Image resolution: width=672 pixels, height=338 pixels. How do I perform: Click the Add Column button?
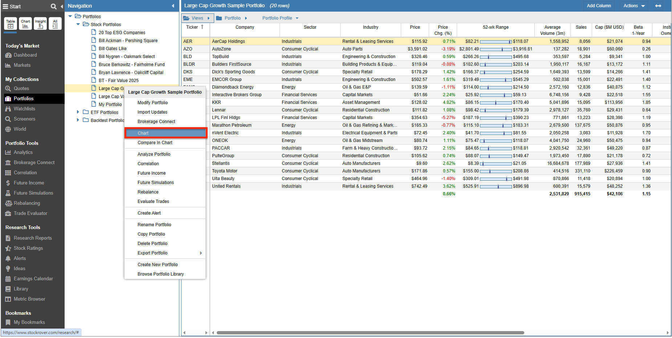pos(599,6)
